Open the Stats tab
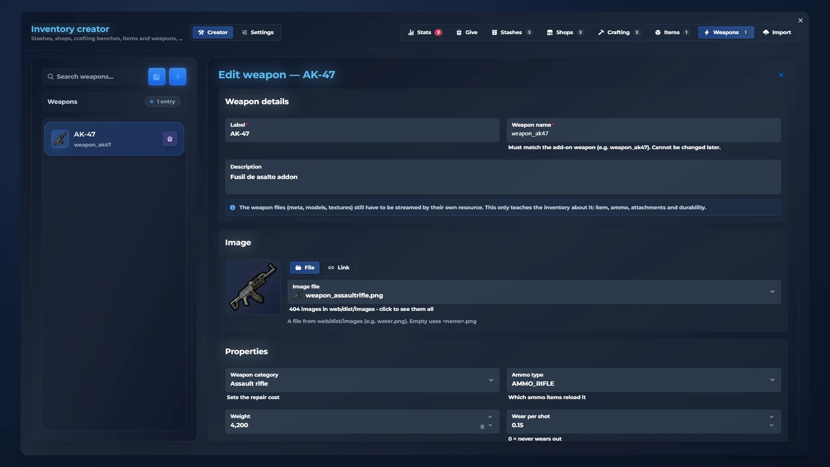Viewport: 830px width, 467px height. point(425,32)
